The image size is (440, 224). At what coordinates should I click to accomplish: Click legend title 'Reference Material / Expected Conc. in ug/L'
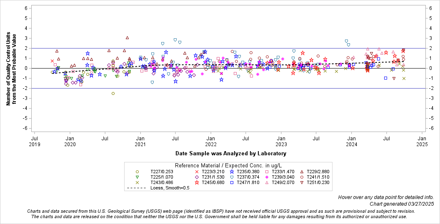(x=228, y=165)
